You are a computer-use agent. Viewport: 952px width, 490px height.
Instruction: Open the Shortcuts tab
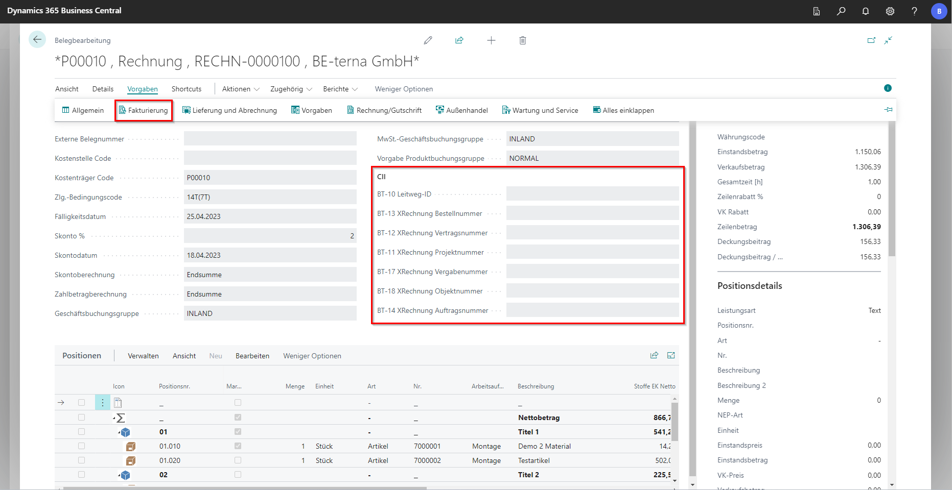[x=187, y=89]
